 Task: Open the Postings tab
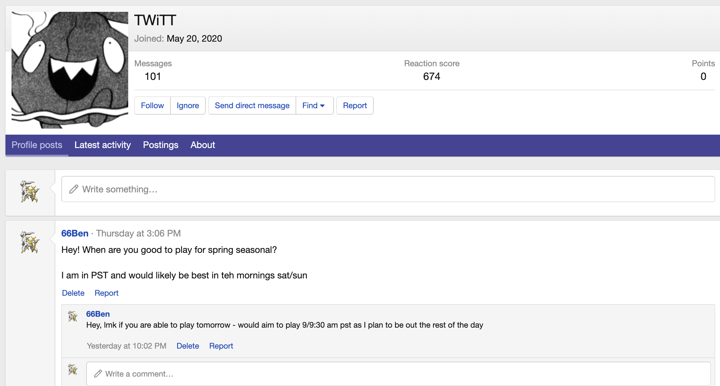[x=160, y=145]
